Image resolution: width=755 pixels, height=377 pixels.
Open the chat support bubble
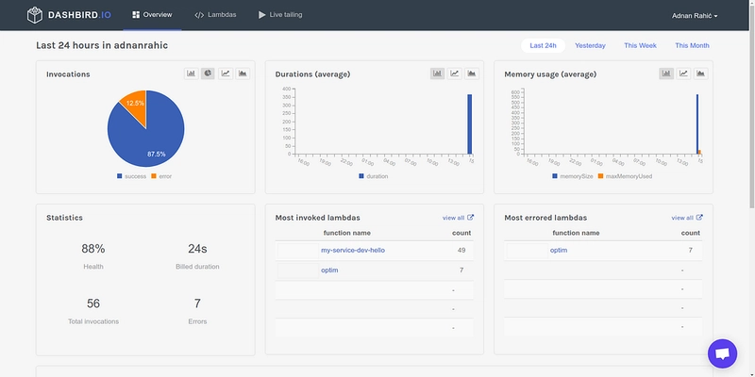(x=722, y=353)
